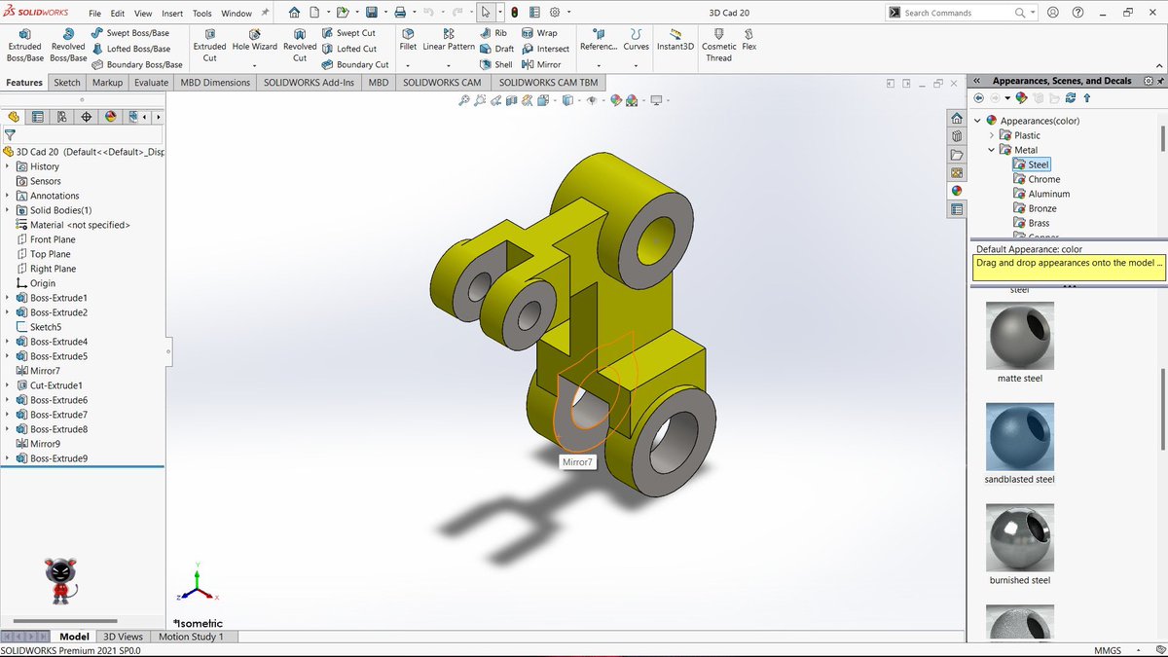Expand History in the feature tree

[x=10, y=165]
